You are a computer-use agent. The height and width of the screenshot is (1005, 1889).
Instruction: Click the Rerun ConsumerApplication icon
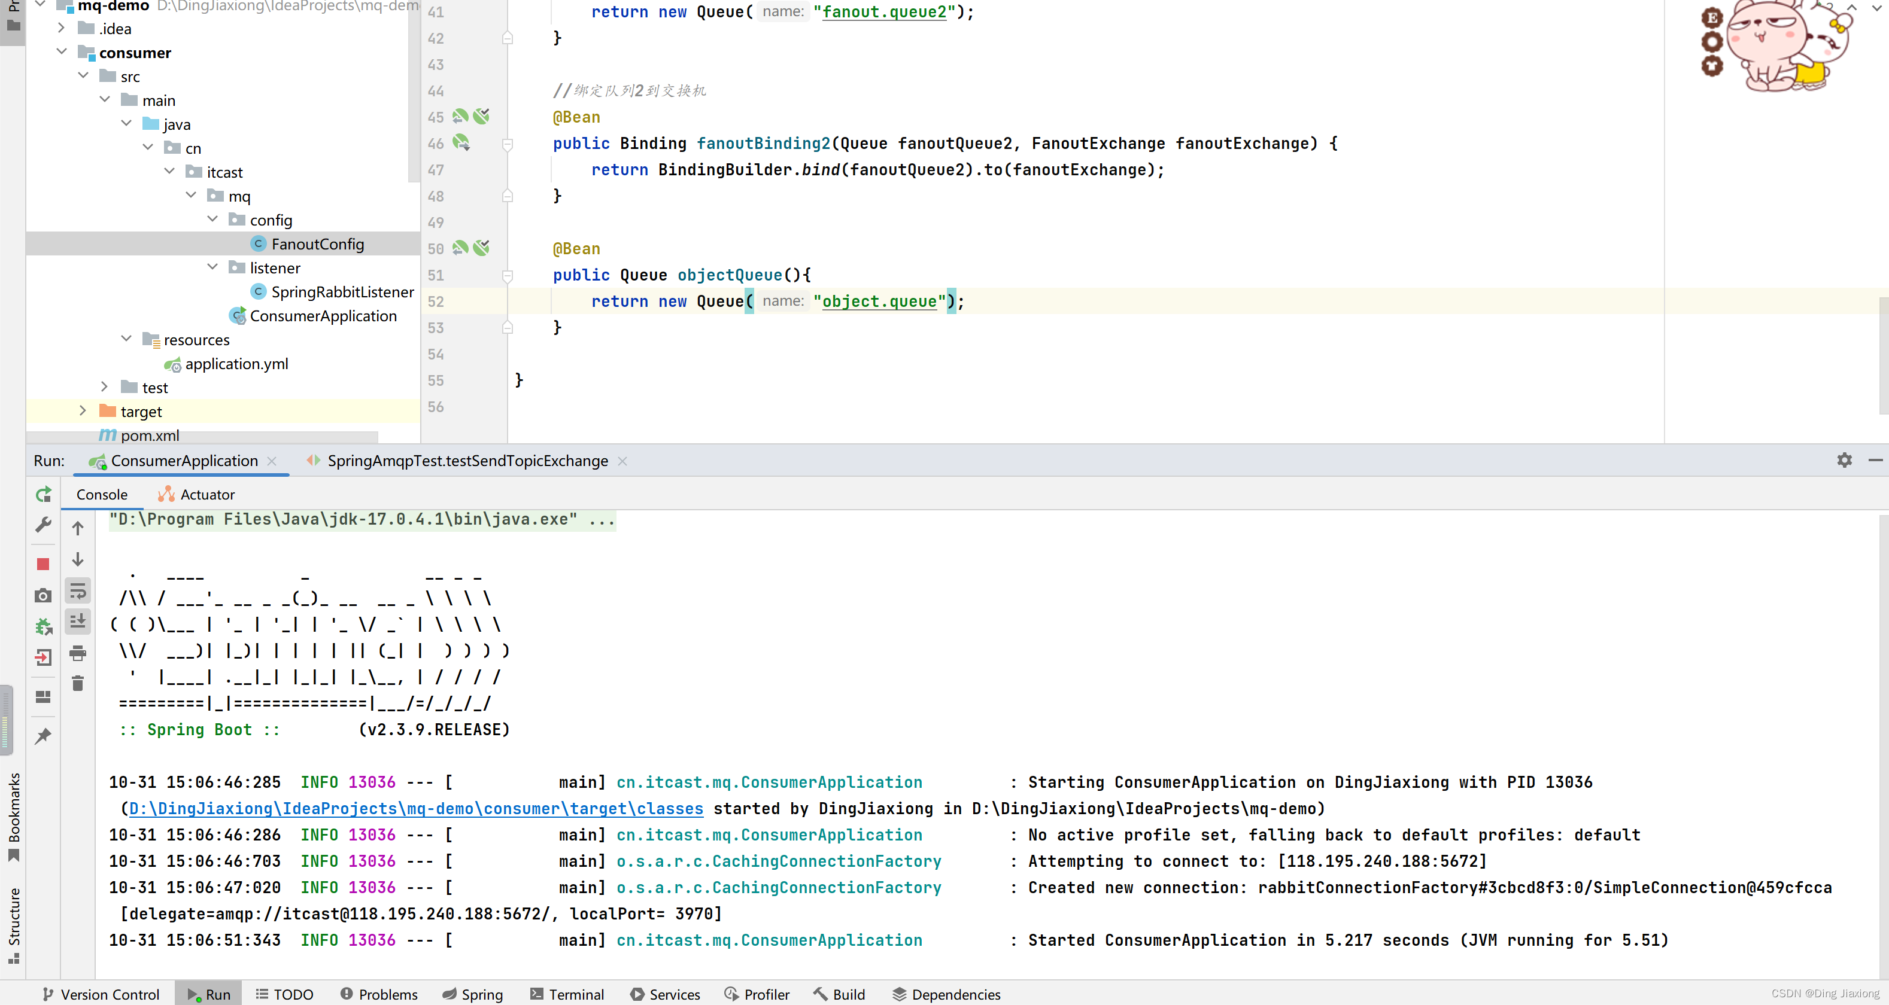click(43, 495)
